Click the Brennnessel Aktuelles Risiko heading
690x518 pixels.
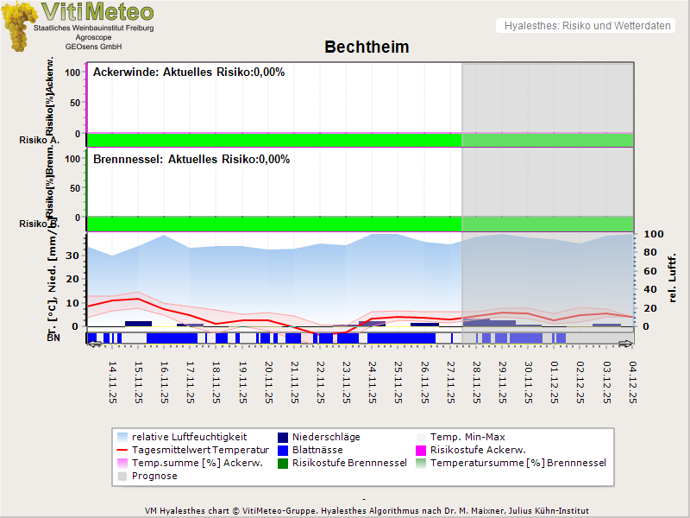[x=191, y=160]
